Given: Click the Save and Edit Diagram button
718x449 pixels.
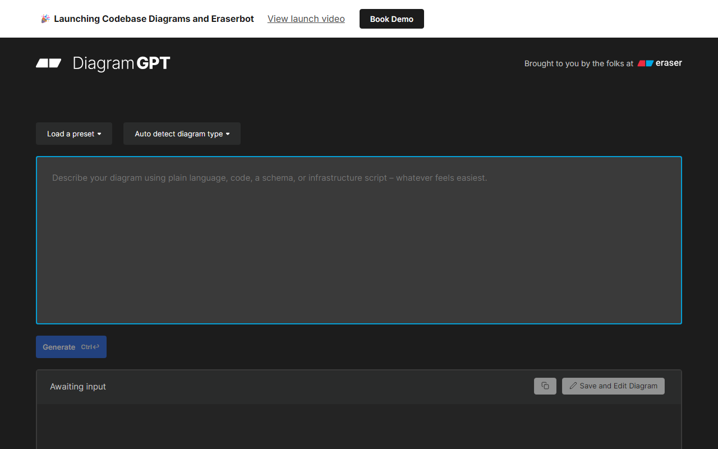Looking at the screenshot, I should tap(613, 386).
